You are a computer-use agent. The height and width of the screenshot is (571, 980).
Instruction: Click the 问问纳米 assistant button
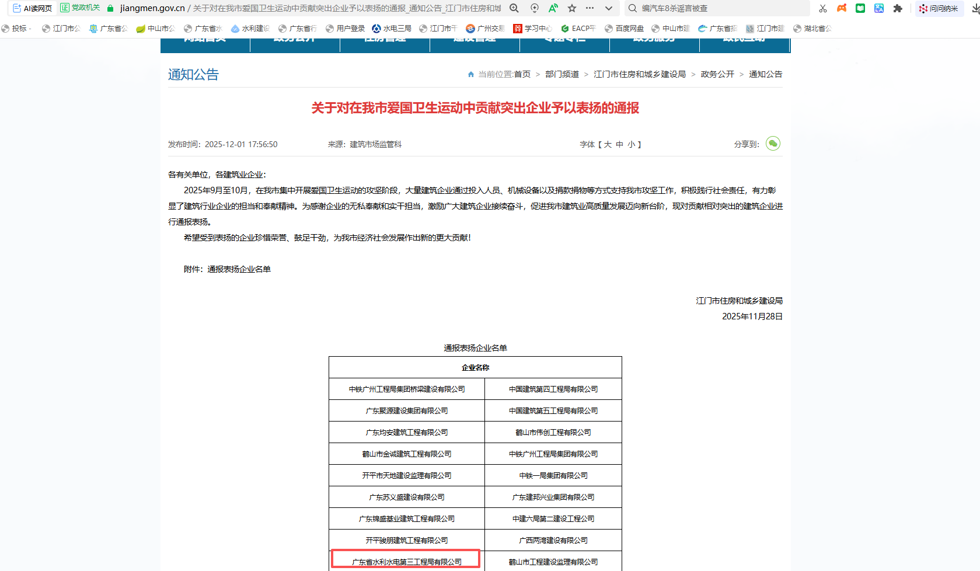(x=939, y=8)
